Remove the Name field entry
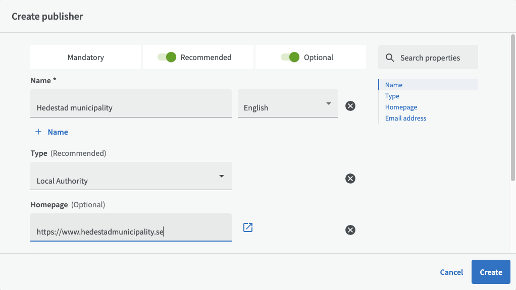Viewport: 516px width, 290px height. pyautogui.click(x=350, y=106)
